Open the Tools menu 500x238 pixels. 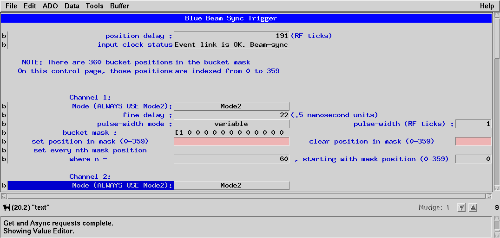click(x=94, y=6)
